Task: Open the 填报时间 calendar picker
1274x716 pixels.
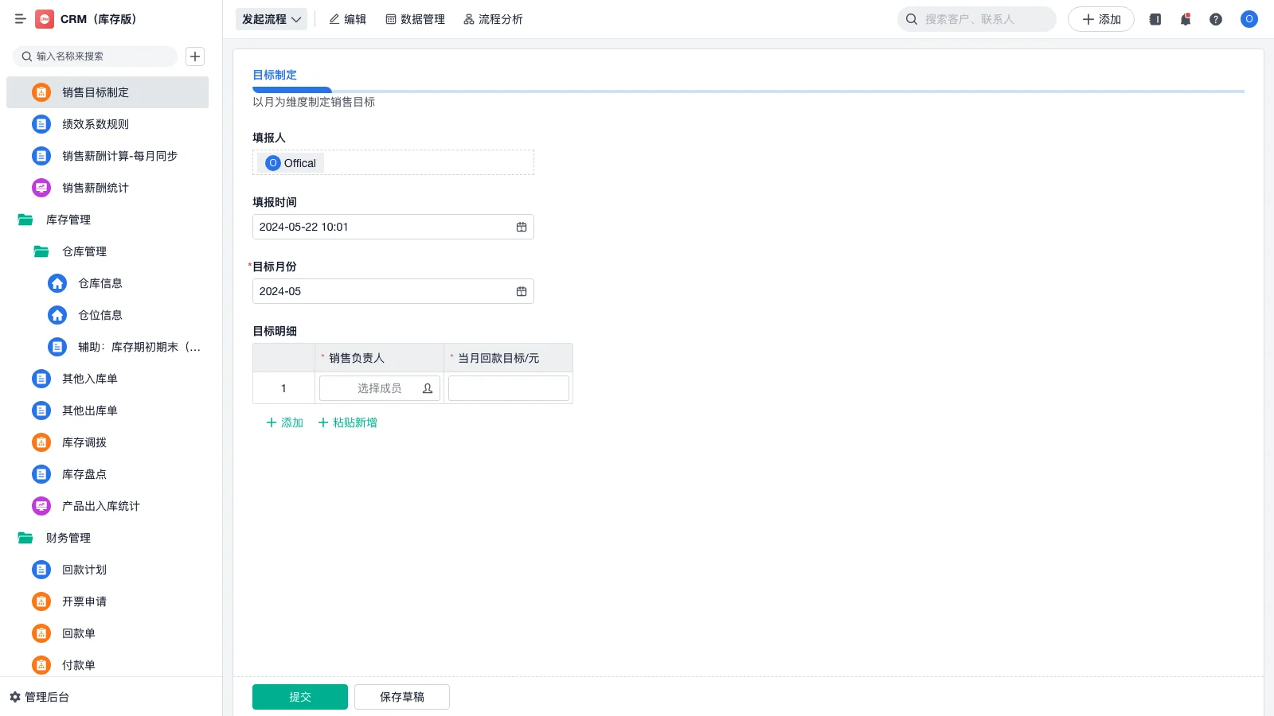Action: (522, 227)
